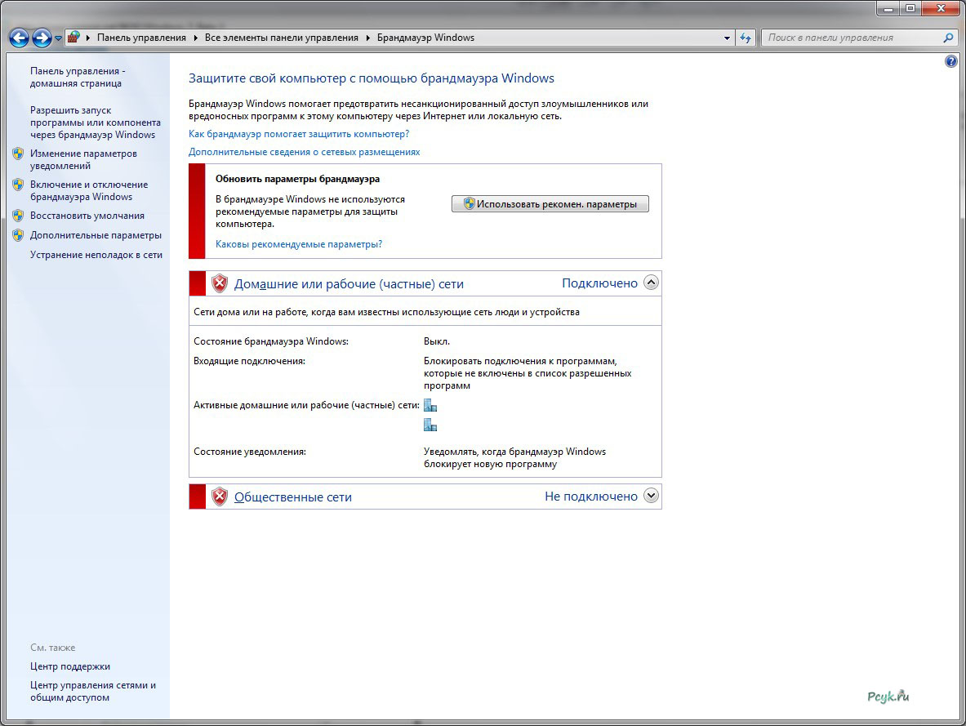Open 'Панель управления - домашняя страница' link

(x=78, y=77)
